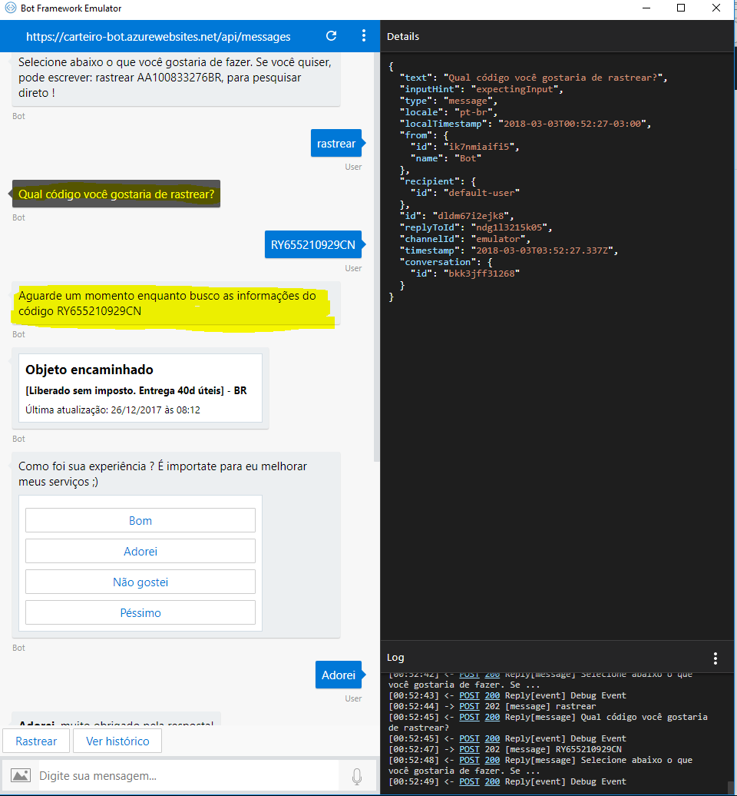The image size is (737, 796).
Task: Click the upload image icon
Action: tap(21, 775)
